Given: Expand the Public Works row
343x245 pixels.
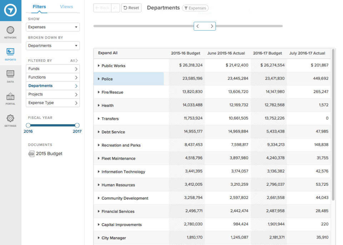Looking at the screenshot, I should [x=99, y=66].
